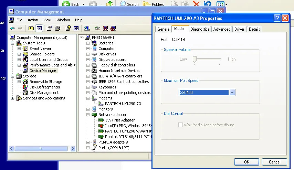
Task: Switch to the General tab
Action: pos(164,29)
